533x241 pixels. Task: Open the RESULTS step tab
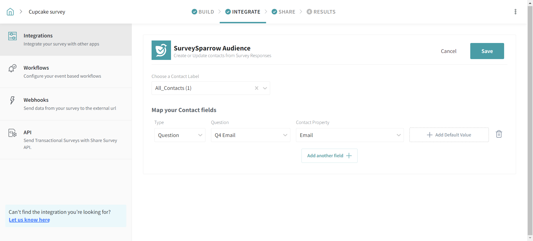(321, 12)
